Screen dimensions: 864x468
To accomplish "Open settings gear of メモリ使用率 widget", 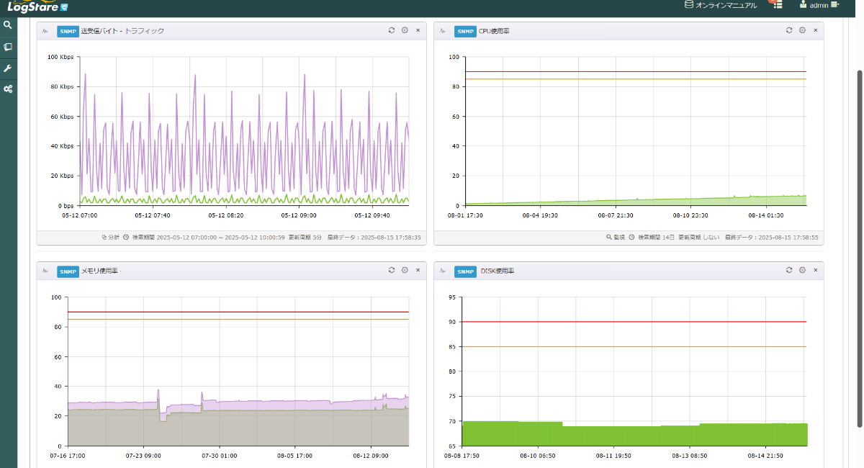I will pos(405,270).
